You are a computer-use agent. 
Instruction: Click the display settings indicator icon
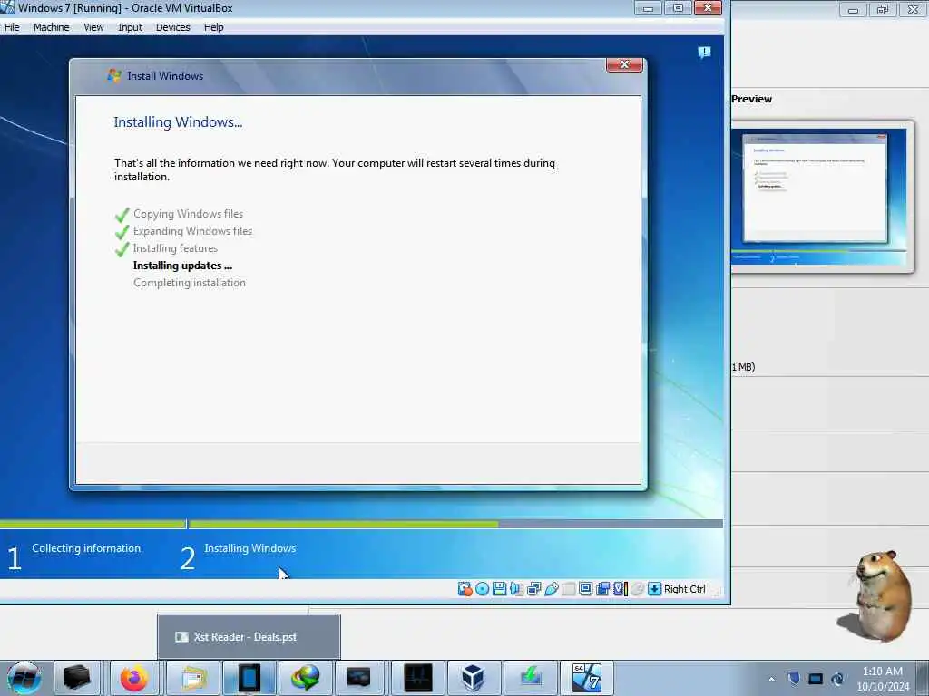point(585,589)
